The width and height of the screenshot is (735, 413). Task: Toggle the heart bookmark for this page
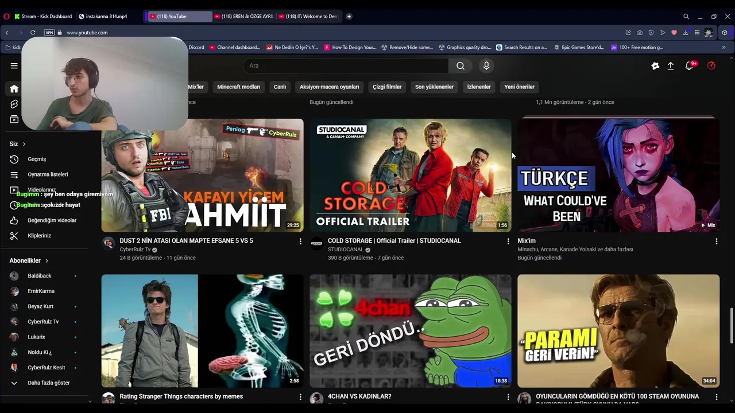[x=674, y=33]
